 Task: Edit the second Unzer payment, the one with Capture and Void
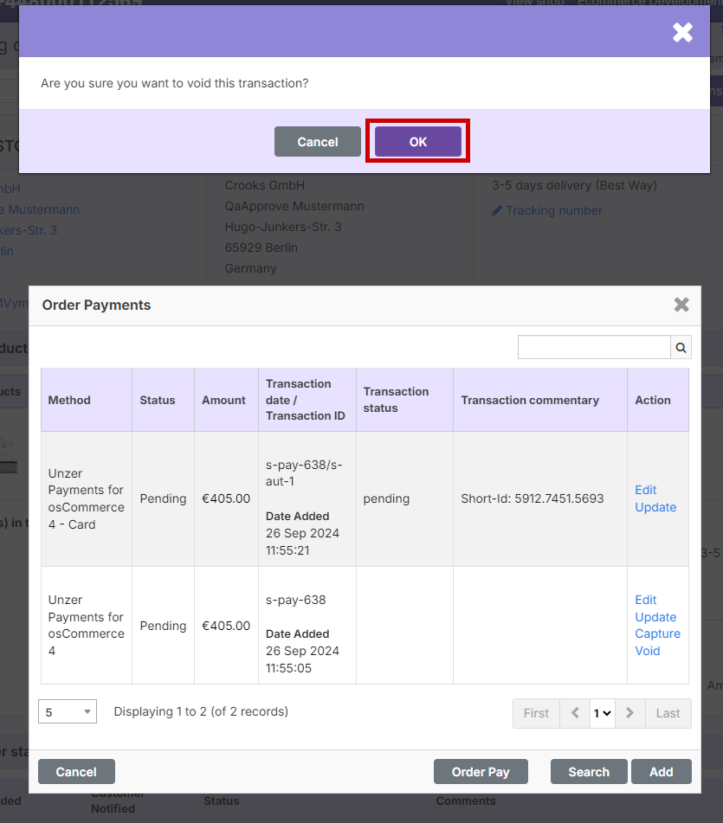[646, 600]
